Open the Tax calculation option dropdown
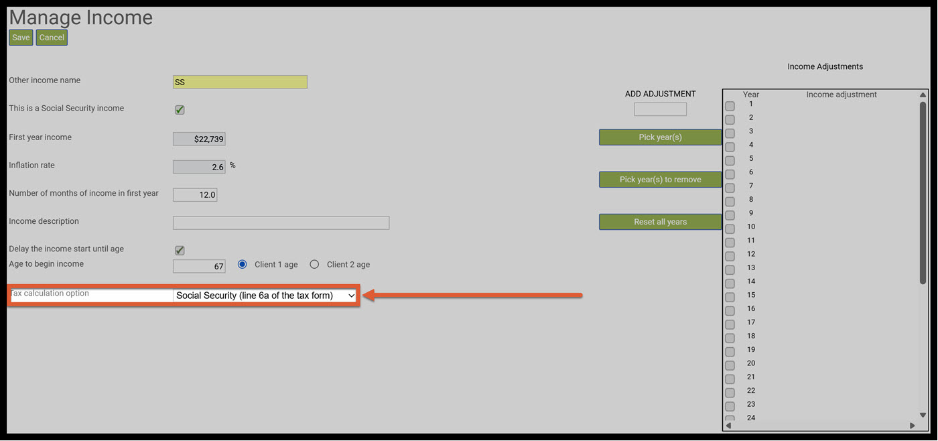Screen dimensions: 938x441 pos(265,296)
